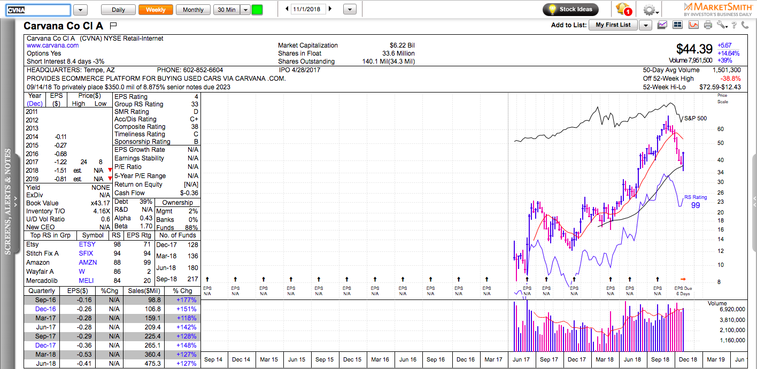The image size is (757, 369).
Task: Click Market Capitalization $6.22 Bil value
Action: pyautogui.click(x=402, y=46)
